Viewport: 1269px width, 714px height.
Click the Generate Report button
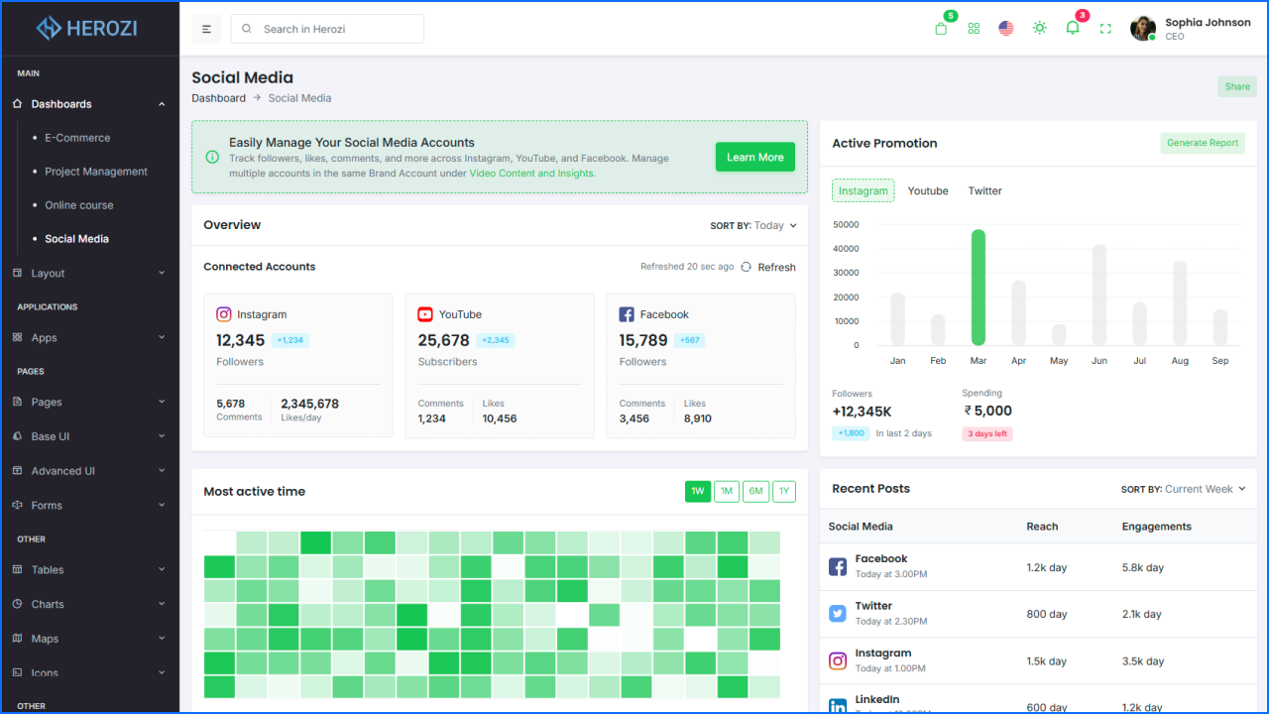[x=1203, y=143]
